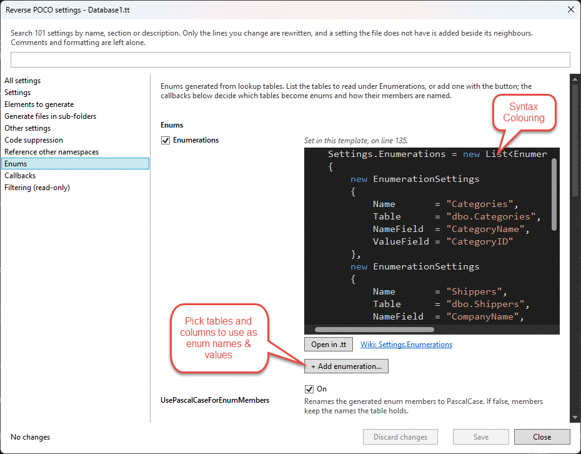
Task: Click the code editor vertical scrollbar thumb
Action: click(554, 194)
